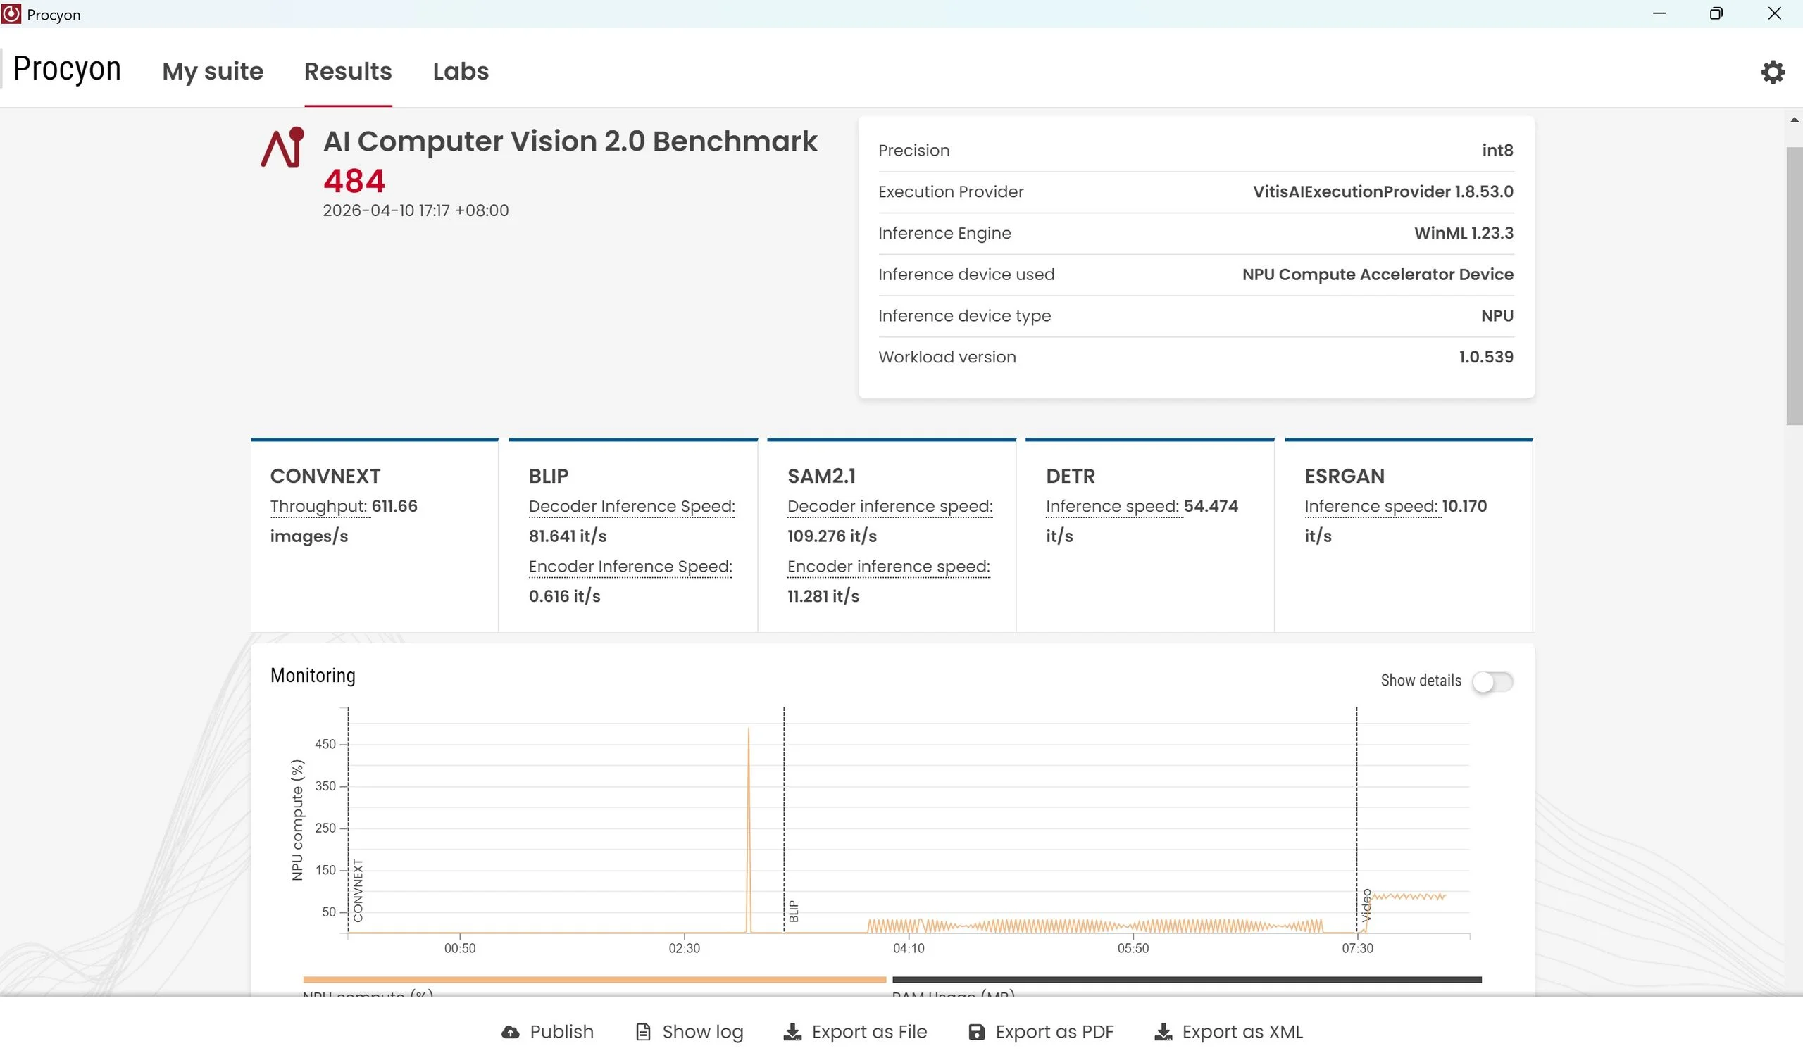
Task: Click SAM2.1 Encoder inference speed label
Action: (x=888, y=566)
